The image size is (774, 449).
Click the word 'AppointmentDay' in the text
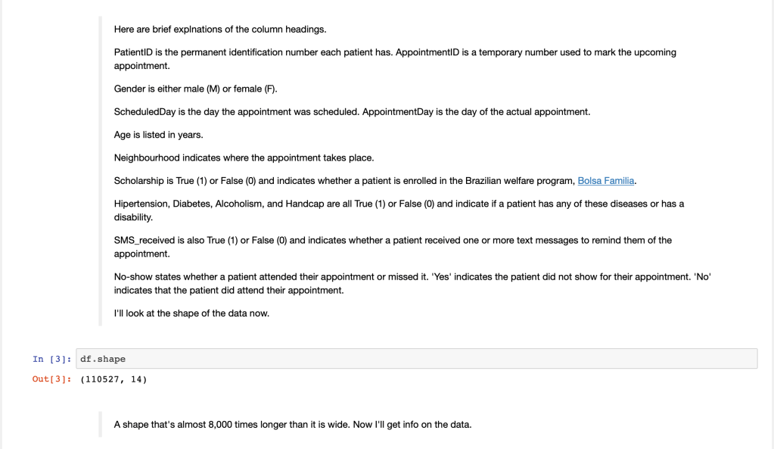[397, 112]
